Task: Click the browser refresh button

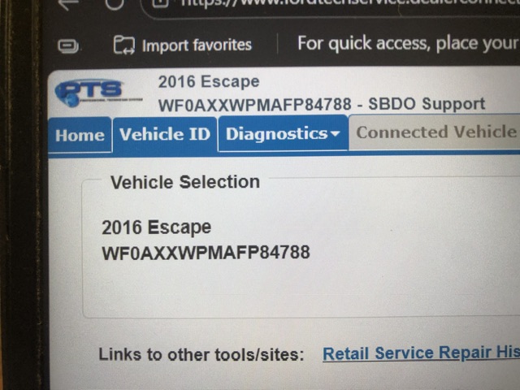Action: tap(115, 4)
